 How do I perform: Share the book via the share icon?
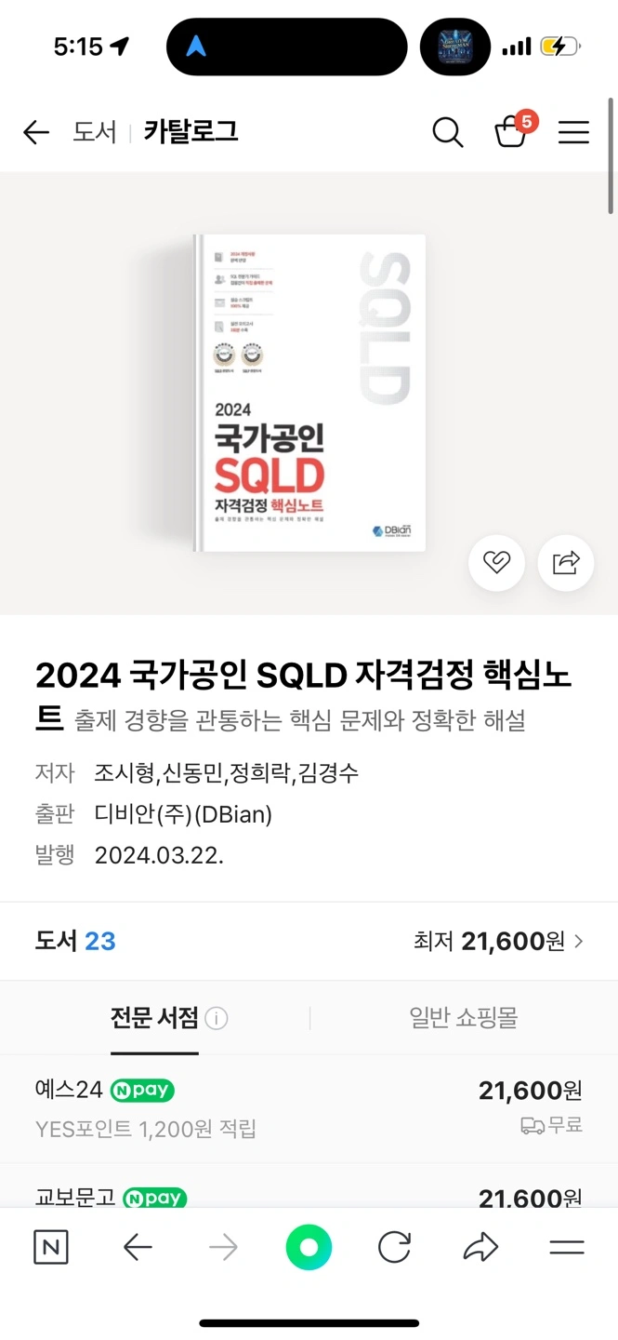pyautogui.click(x=565, y=562)
